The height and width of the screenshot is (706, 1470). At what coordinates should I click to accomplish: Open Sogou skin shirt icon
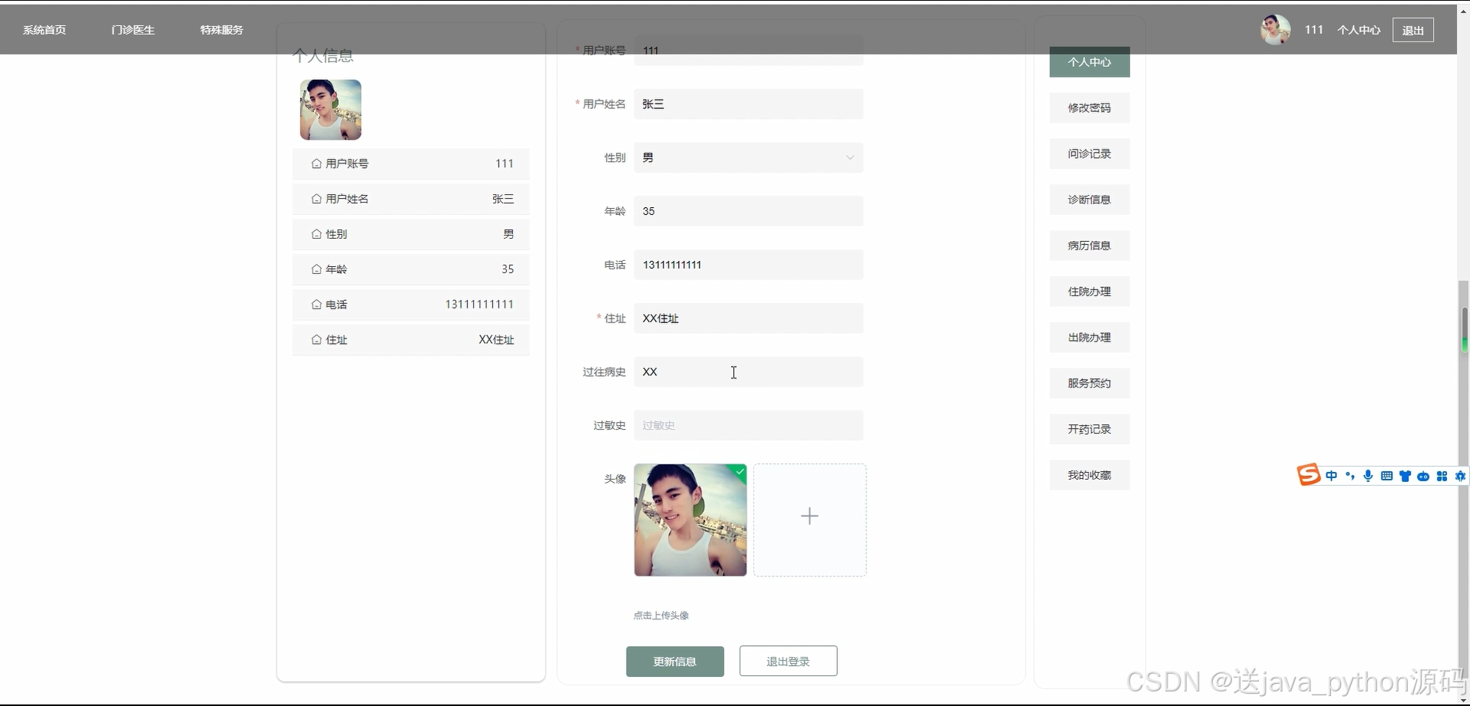[1405, 476]
